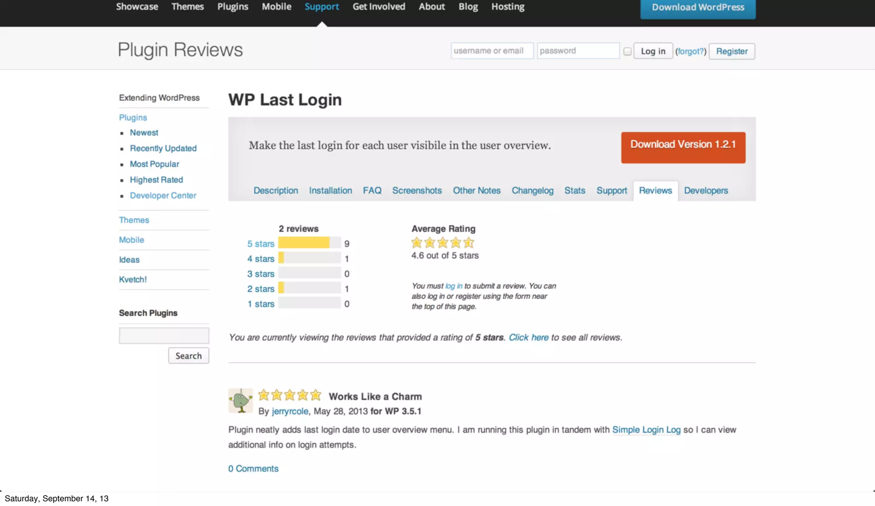Focus the username or email field
The image size is (875, 506).
(492, 51)
